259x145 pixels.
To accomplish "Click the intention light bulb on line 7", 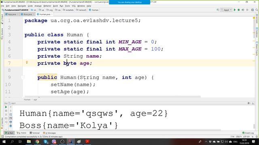I will (x=27, y=62).
